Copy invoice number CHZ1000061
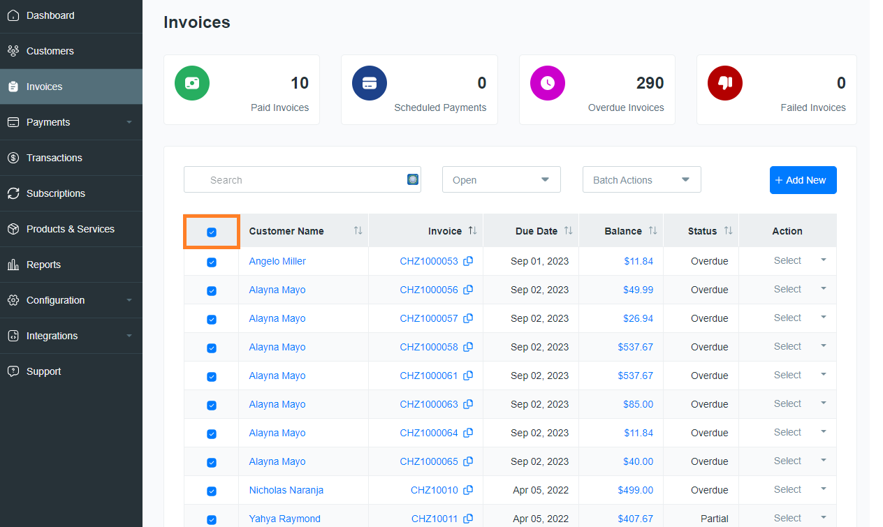The image size is (883, 527). pos(468,376)
